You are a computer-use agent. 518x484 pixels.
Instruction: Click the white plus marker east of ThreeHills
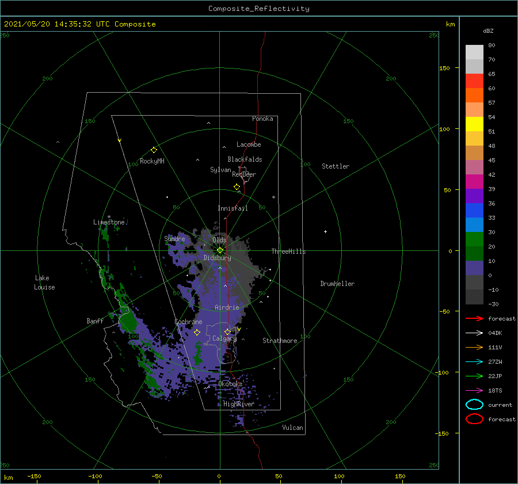tap(325, 231)
